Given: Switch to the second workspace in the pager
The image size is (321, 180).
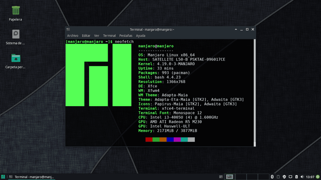Looking at the screenshot, I should click(x=241, y=177).
